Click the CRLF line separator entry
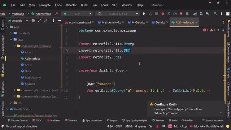The height and width of the screenshot is (130, 231). tap(118, 126)
